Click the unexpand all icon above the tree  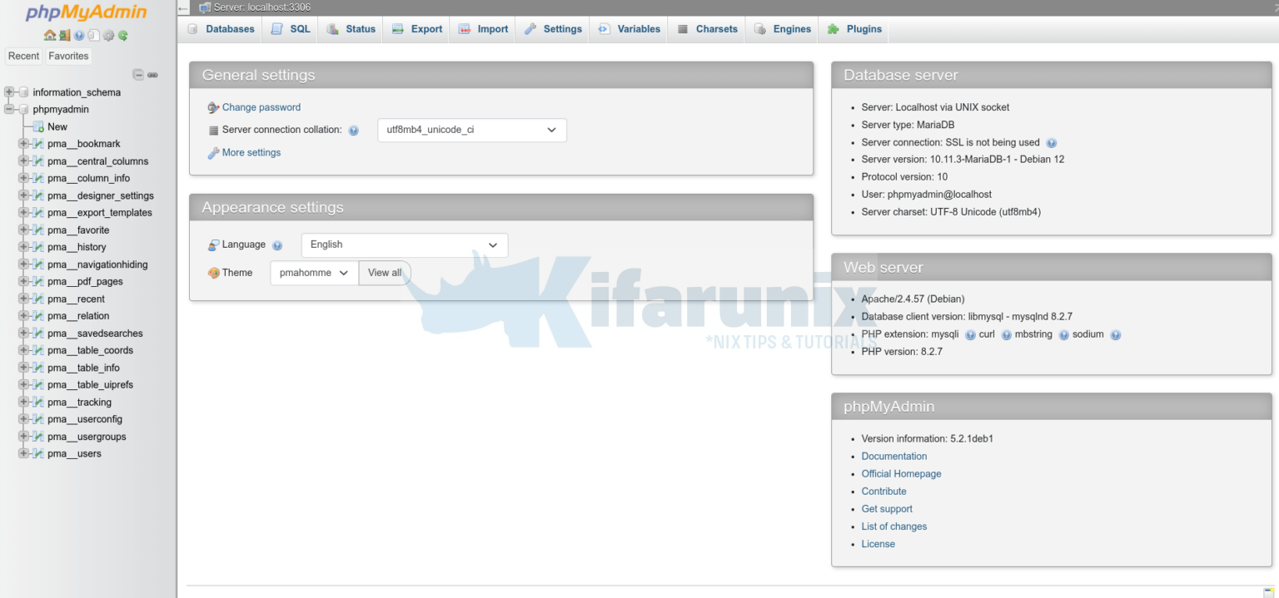[138, 74]
